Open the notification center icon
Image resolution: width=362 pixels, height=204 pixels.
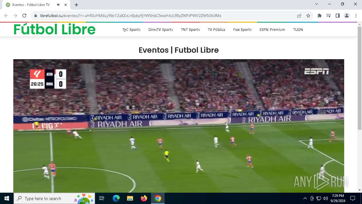click(353, 198)
